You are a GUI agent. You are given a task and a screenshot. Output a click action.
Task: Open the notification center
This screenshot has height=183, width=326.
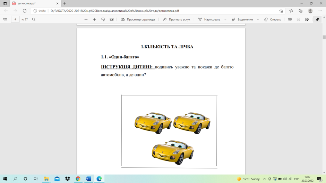click(319, 179)
